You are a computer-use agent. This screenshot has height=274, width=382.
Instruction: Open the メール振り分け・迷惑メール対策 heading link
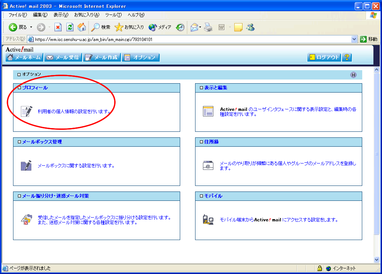(55, 196)
